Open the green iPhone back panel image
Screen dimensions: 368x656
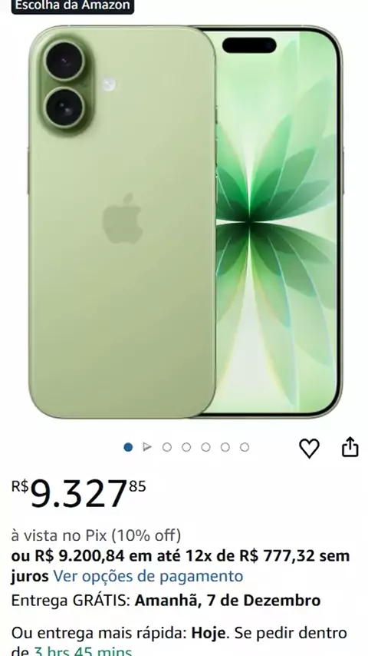coord(122,222)
